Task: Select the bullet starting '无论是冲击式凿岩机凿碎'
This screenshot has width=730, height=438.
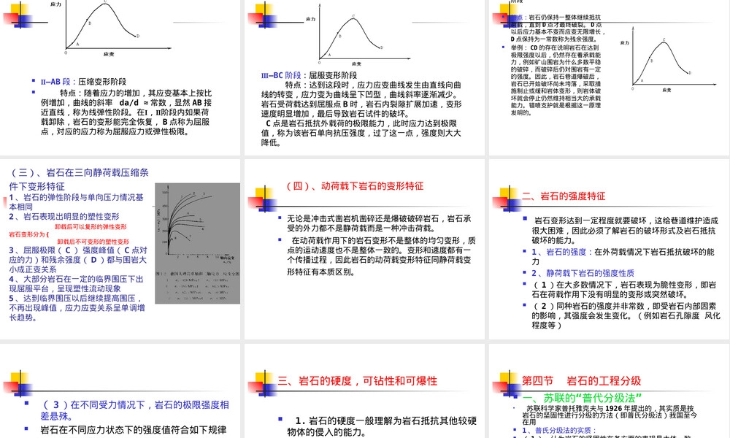Action: click(x=379, y=223)
